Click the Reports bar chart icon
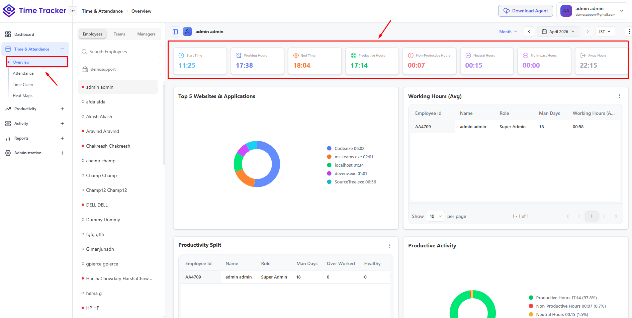632x318 pixels. point(8,138)
